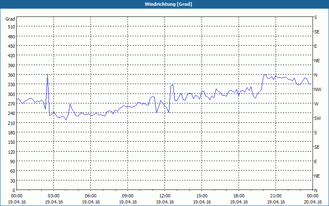The image size is (329, 206).
Task: Click the 'Windrichtung [Grad]' chart title
Action: pyautogui.click(x=168, y=4)
